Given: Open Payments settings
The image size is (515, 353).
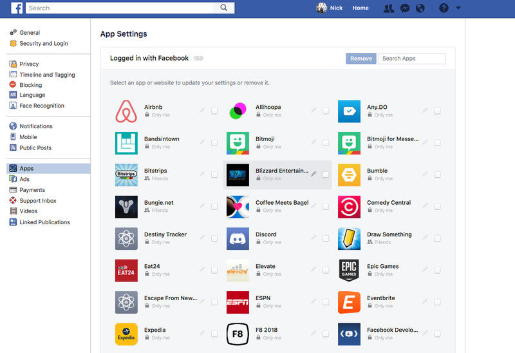Looking at the screenshot, I should 32,190.
